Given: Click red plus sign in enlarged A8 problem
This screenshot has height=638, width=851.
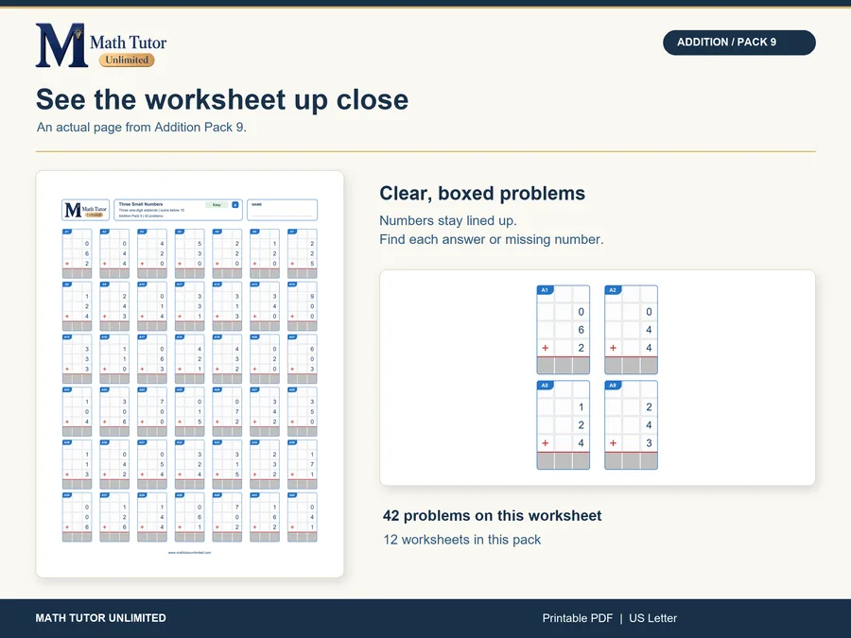Looking at the screenshot, I should 546,442.
